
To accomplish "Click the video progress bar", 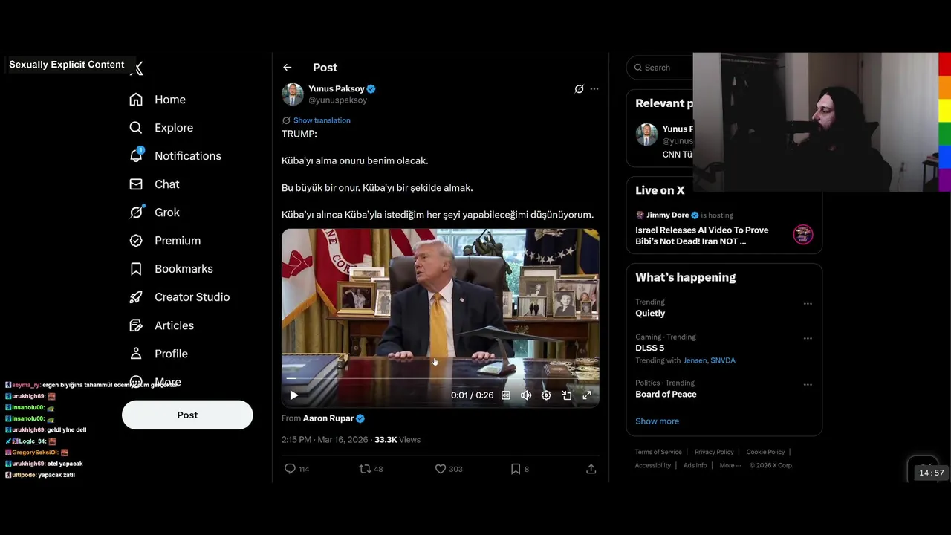I will pyautogui.click(x=440, y=380).
